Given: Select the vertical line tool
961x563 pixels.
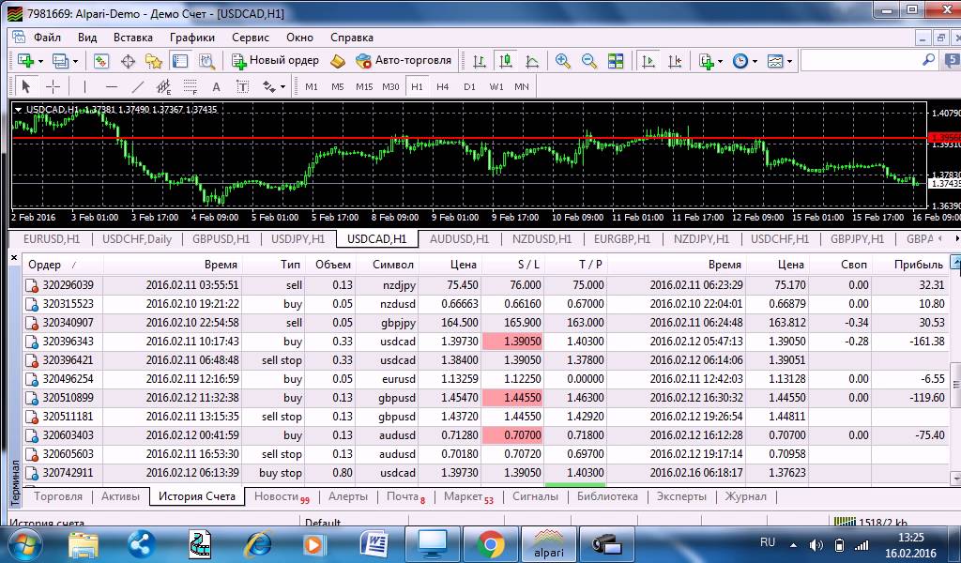Looking at the screenshot, I should point(84,86).
